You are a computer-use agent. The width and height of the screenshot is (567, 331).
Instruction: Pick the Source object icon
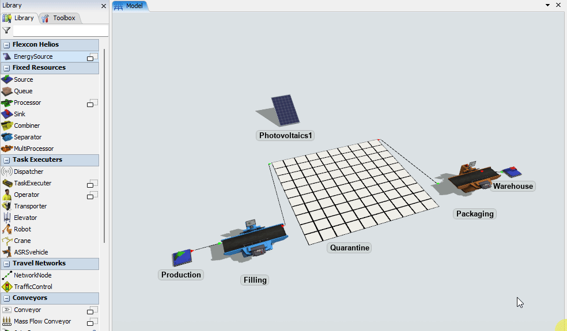tap(7, 79)
